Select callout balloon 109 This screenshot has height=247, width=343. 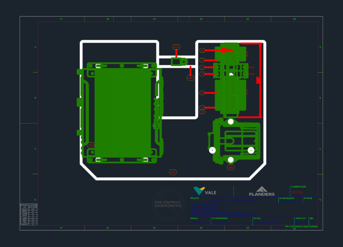point(202,74)
